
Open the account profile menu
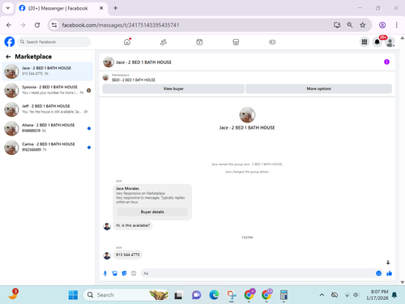[390, 42]
